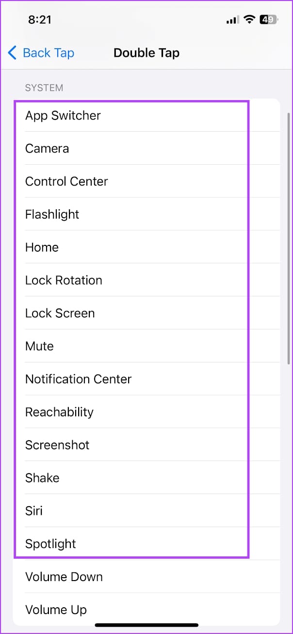This screenshot has width=293, height=634.
Task: Select App Switcher as double tap action
Action: point(63,116)
